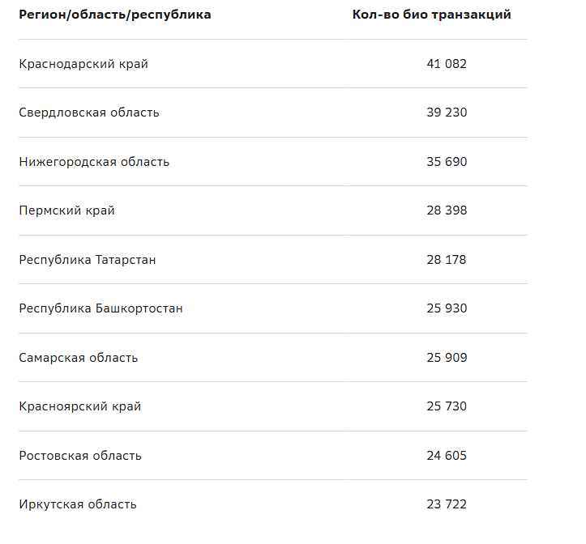The height and width of the screenshot is (544, 586).
Task: Select the Иркутская область row label
Action: pos(78,504)
